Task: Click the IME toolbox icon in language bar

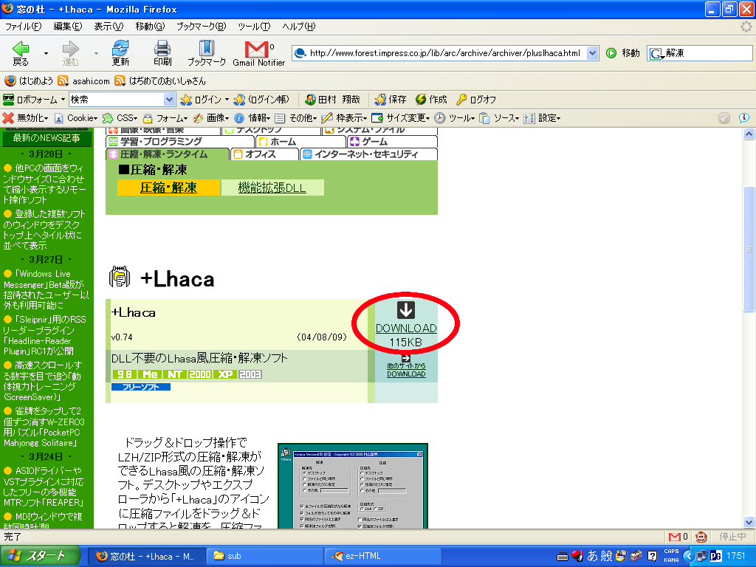Action: 636,556
